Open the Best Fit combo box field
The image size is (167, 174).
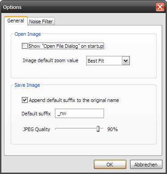[x=108, y=60]
